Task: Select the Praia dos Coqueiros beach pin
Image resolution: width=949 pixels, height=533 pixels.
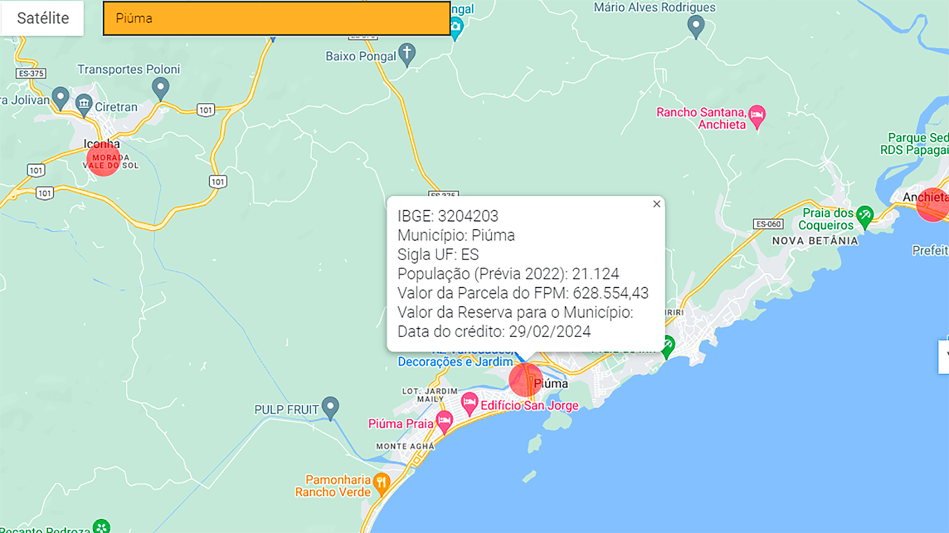Action: coord(864,214)
